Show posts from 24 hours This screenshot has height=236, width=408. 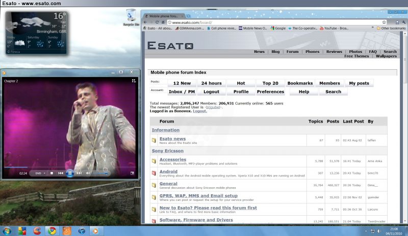(x=211, y=83)
